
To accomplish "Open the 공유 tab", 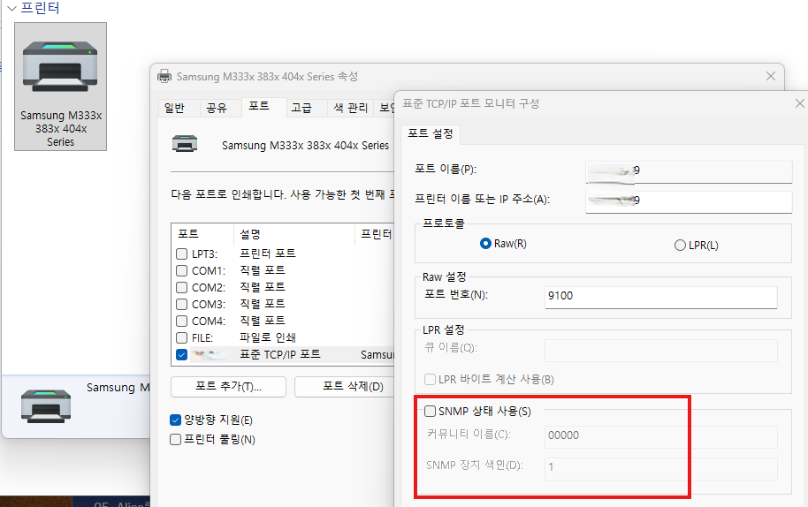I will click(217, 108).
